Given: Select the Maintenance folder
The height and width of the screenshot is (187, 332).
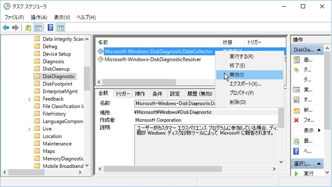Looking at the screenshot, I should pos(57,144).
